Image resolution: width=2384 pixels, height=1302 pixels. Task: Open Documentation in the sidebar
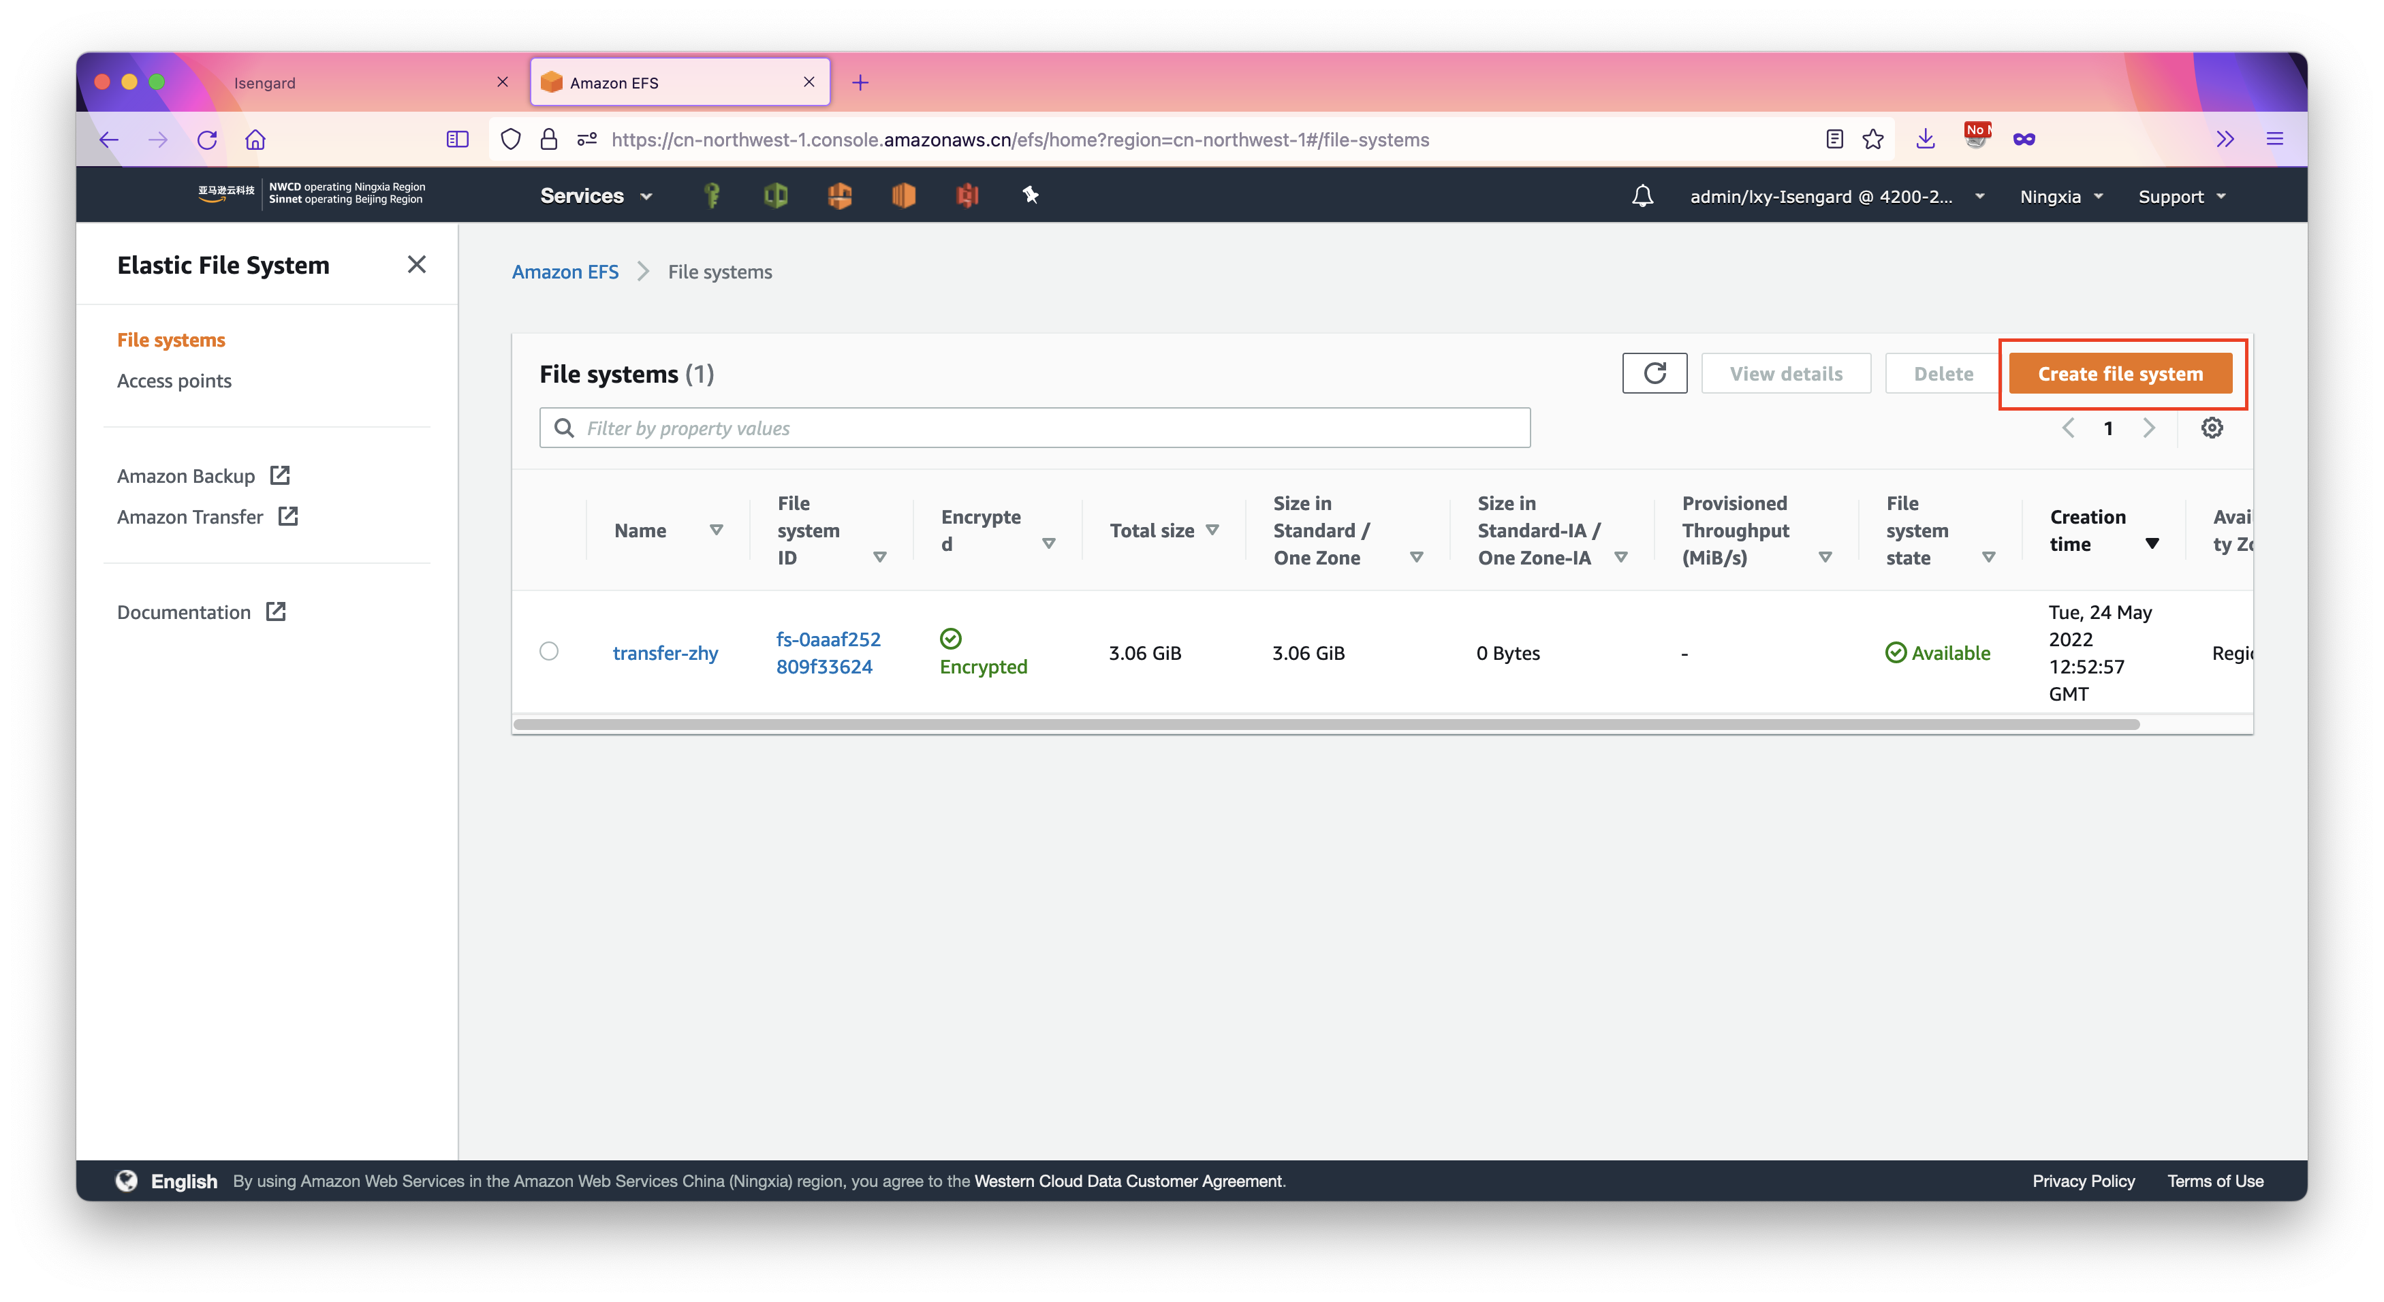201,612
